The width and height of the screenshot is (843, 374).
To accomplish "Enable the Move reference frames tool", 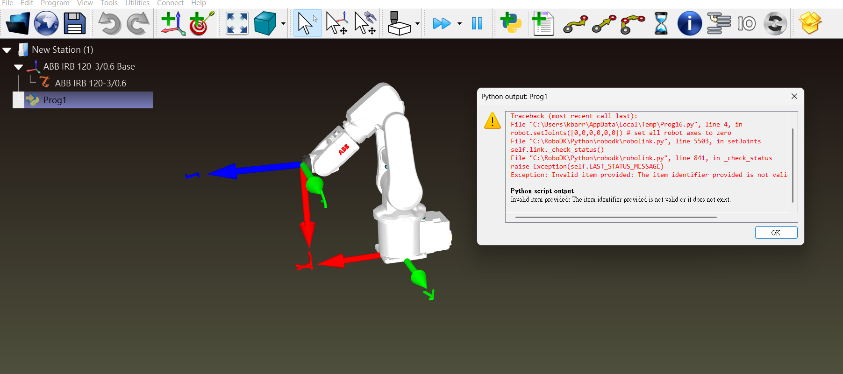I will 336,23.
